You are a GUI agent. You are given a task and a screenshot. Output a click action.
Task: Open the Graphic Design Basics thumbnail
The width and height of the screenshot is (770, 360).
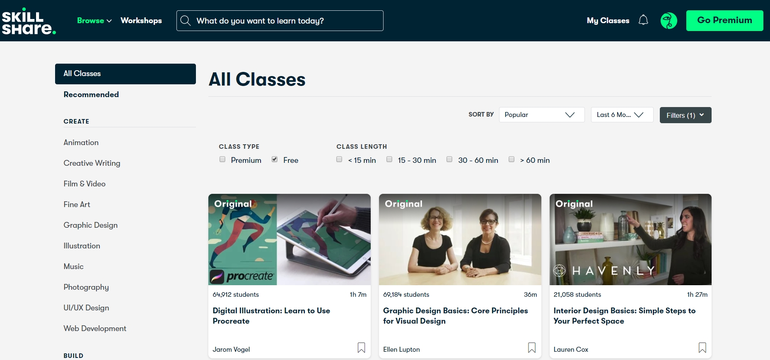click(460, 239)
